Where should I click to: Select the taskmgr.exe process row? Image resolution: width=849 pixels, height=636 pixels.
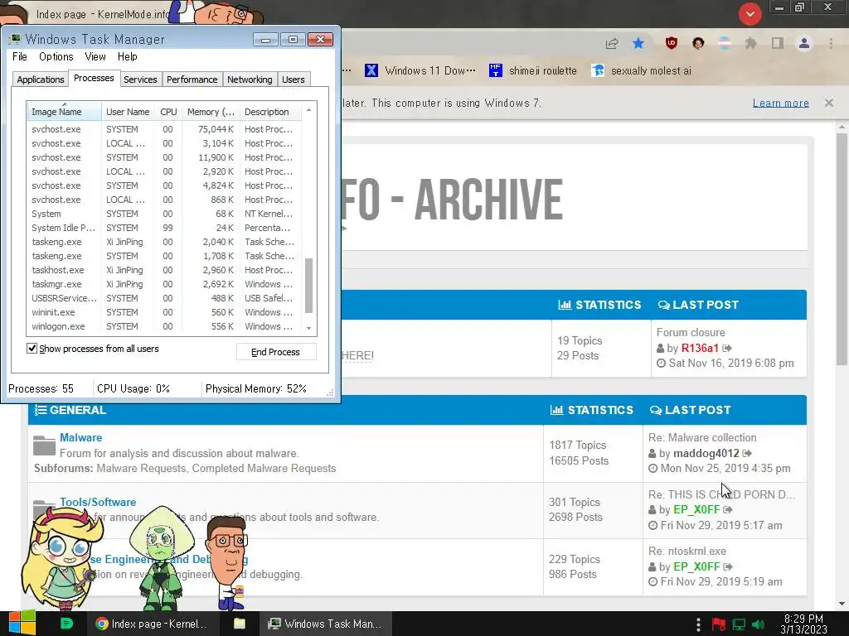click(x=165, y=284)
